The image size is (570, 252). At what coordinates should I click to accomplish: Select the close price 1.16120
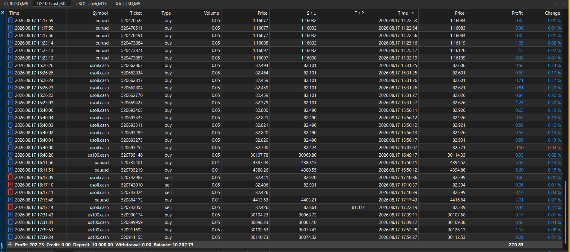pyautogui.click(x=458, y=51)
